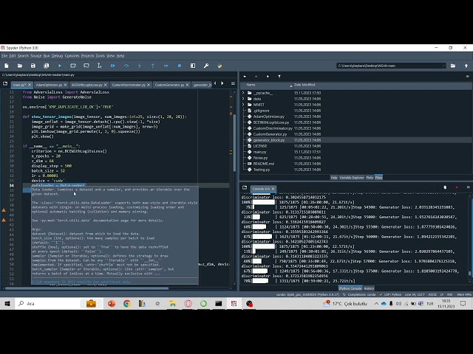Browse console tabs with the folder icon
This screenshot has height=354, width=473.
tap(245, 188)
